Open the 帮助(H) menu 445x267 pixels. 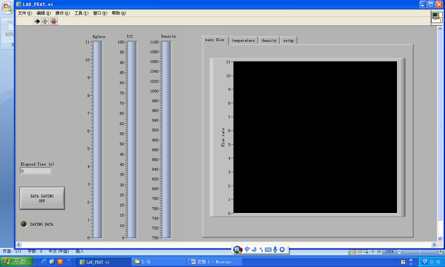coord(119,13)
